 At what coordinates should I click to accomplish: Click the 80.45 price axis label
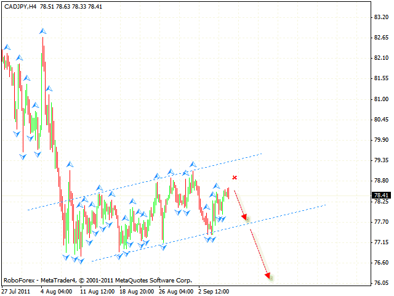tap(381, 119)
